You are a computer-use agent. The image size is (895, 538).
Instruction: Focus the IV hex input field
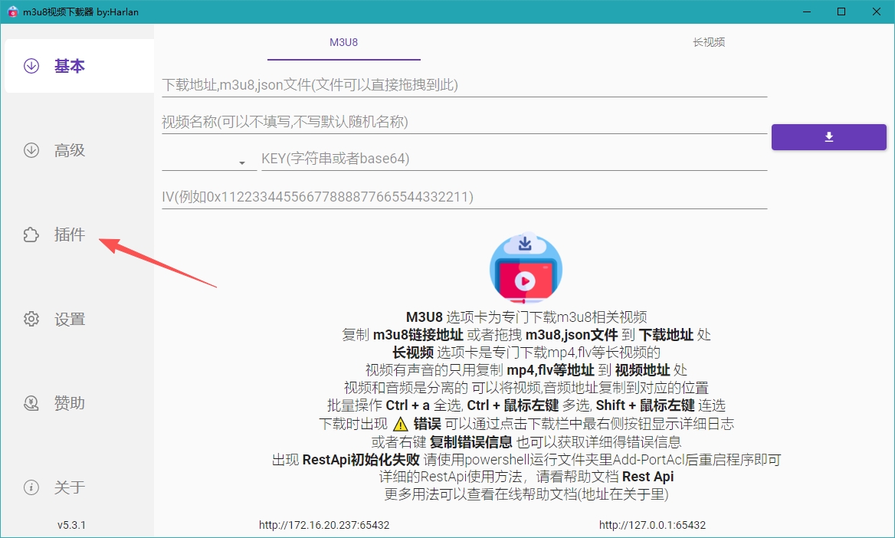click(464, 197)
